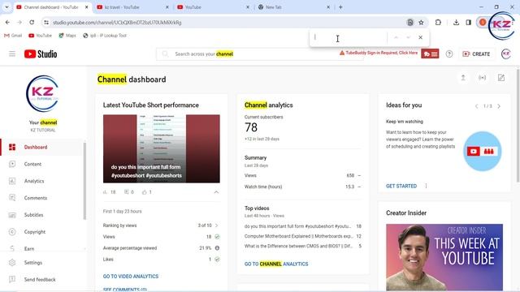Screen dimensions: 520x292
Task: Click GET STARTED in Ideas for you
Action: pyautogui.click(x=401, y=186)
